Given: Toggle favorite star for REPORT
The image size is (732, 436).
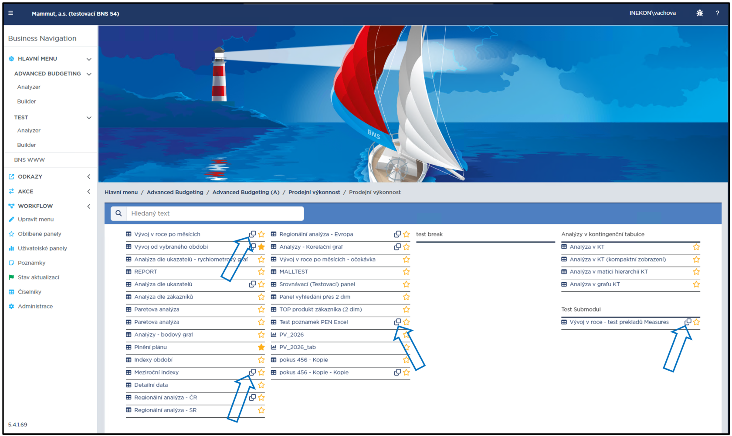Looking at the screenshot, I should [261, 272].
